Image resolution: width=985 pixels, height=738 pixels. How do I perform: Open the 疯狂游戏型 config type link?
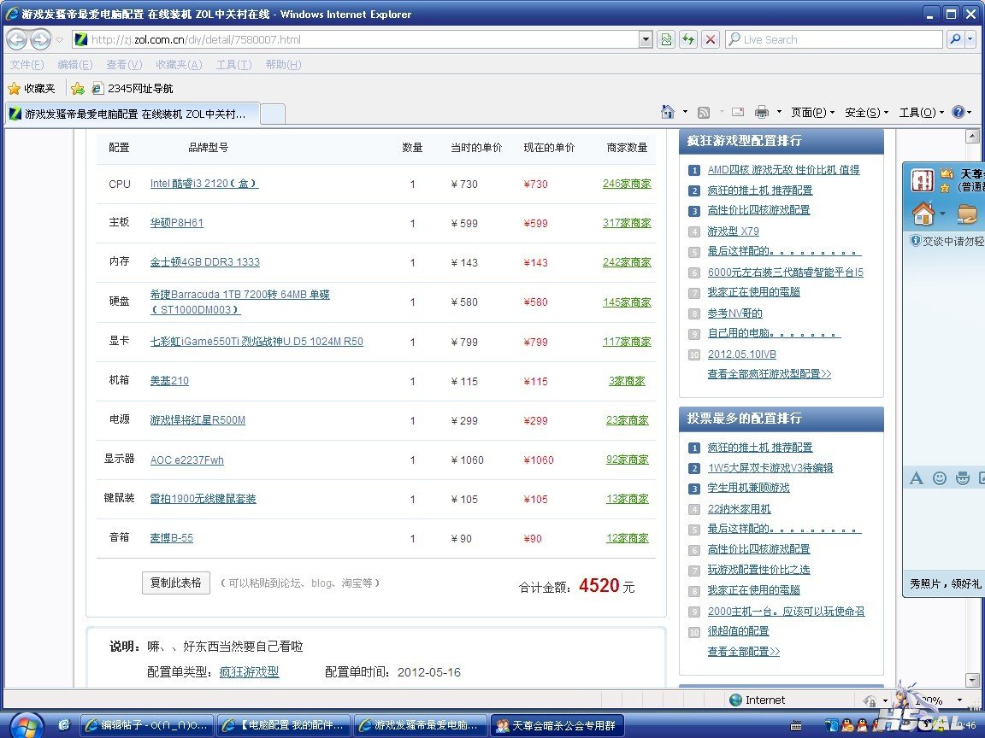click(249, 672)
